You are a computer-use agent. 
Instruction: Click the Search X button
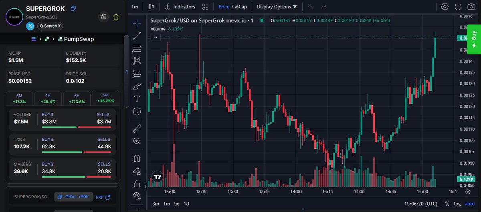pyautogui.click(x=50, y=26)
